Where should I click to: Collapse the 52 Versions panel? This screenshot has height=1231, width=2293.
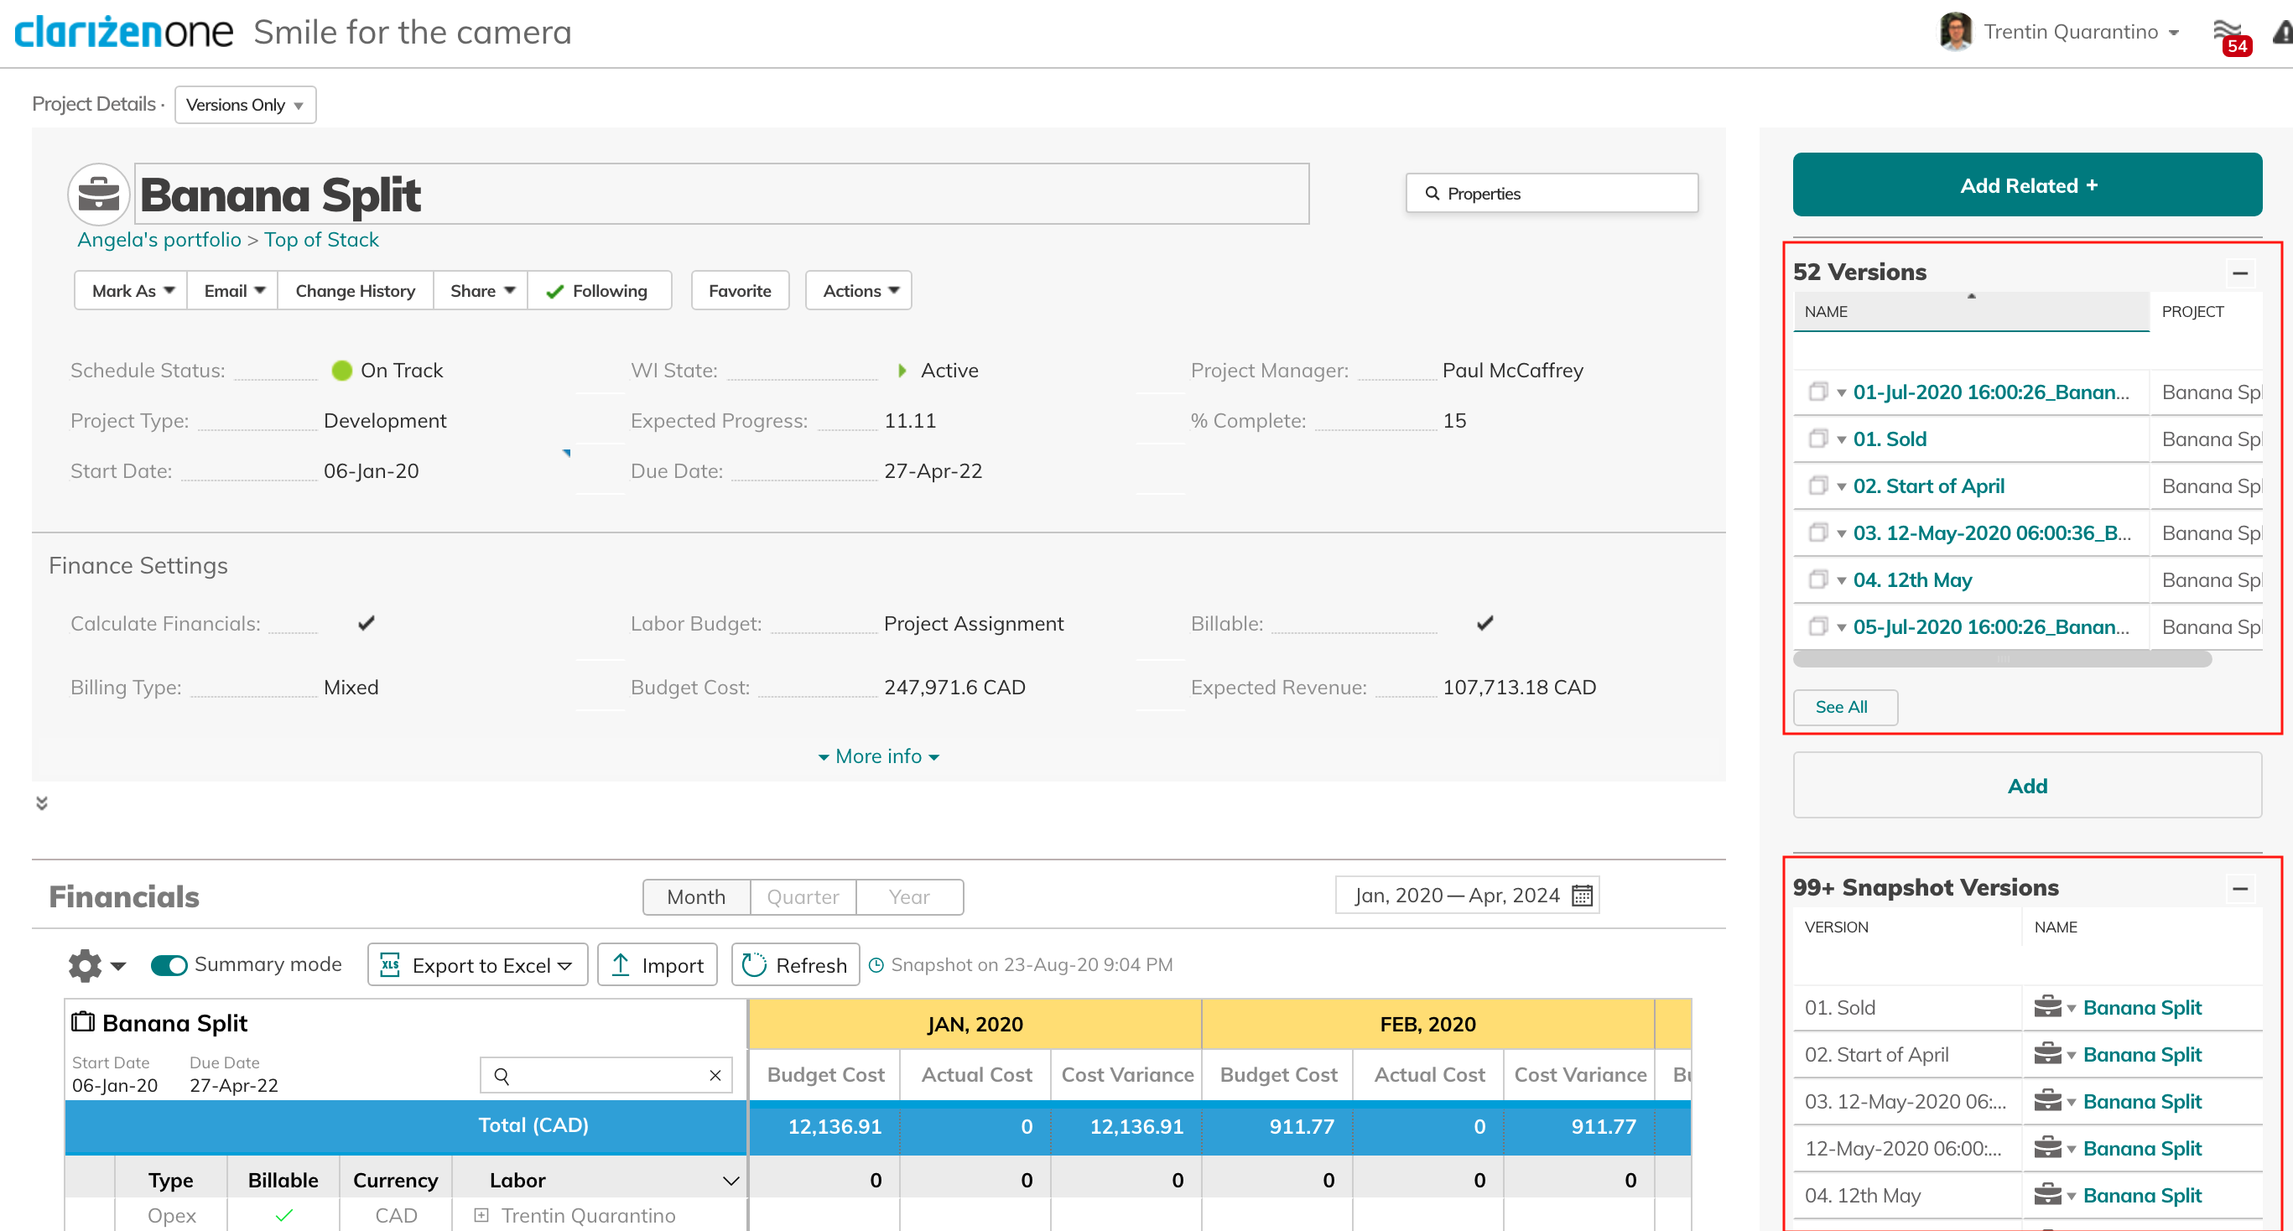(x=2239, y=273)
